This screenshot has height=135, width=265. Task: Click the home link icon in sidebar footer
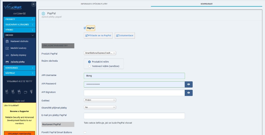(x=7, y=92)
